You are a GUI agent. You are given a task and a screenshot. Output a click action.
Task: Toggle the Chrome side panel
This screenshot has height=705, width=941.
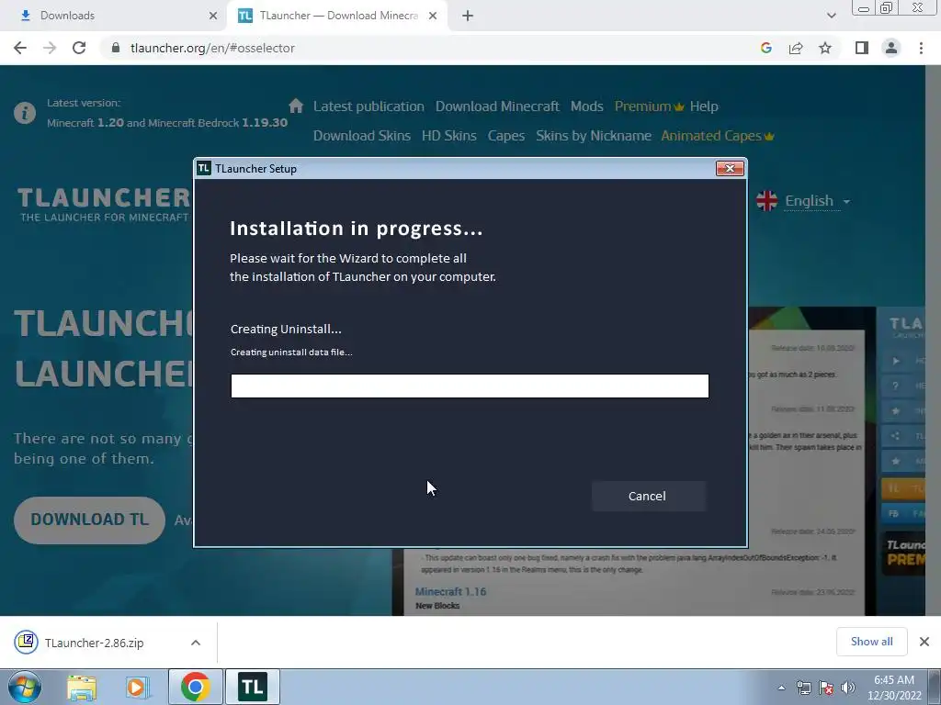click(862, 48)
